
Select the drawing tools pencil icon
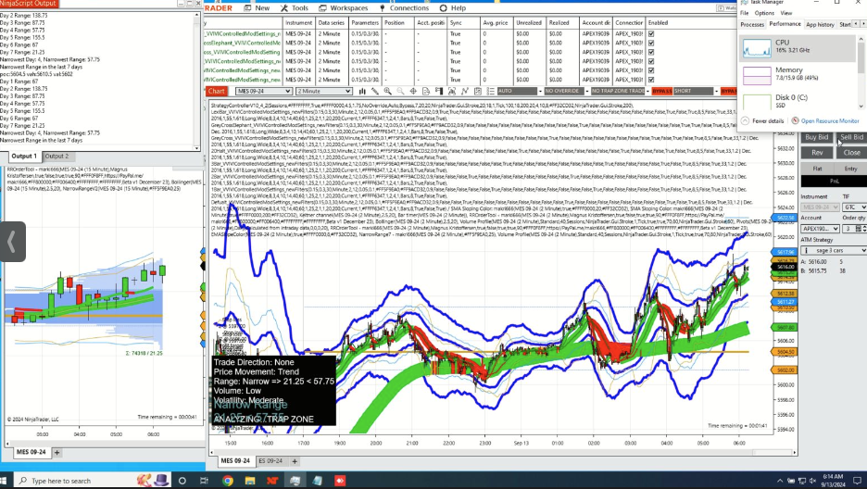(375, 91)
